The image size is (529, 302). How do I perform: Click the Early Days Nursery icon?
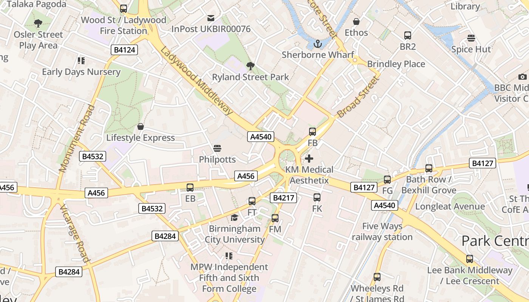(81, 61)
